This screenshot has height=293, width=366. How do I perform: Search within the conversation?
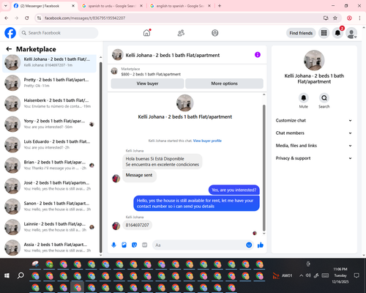(324, 98)
